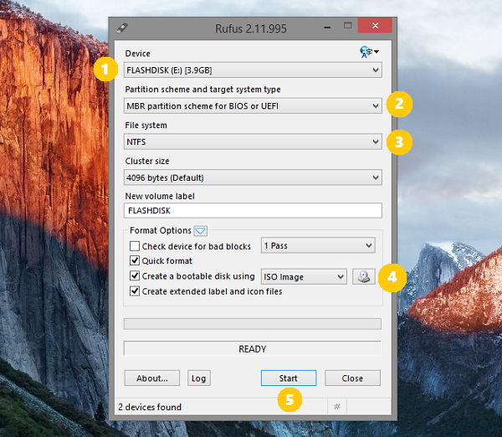
Task: Open the Device dropdown showing FLASHDISK (E:)
Action: 253,70
